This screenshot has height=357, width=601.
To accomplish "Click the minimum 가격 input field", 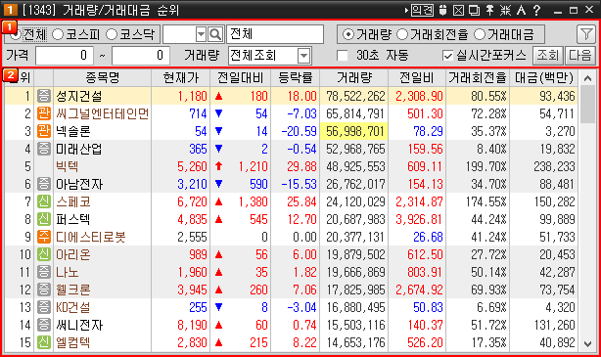I will coord(65,56).
